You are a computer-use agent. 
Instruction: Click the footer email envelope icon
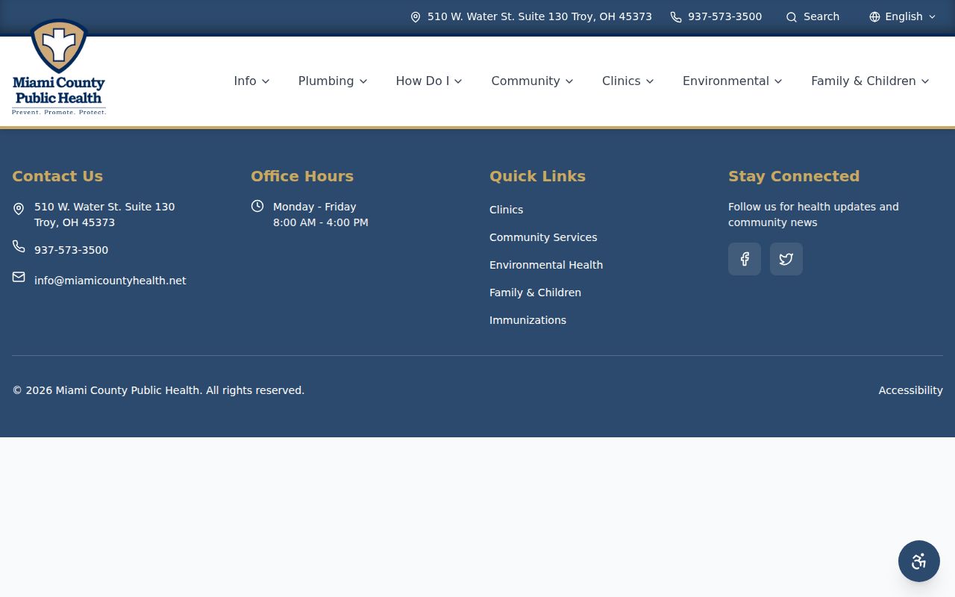click(19, 277)
